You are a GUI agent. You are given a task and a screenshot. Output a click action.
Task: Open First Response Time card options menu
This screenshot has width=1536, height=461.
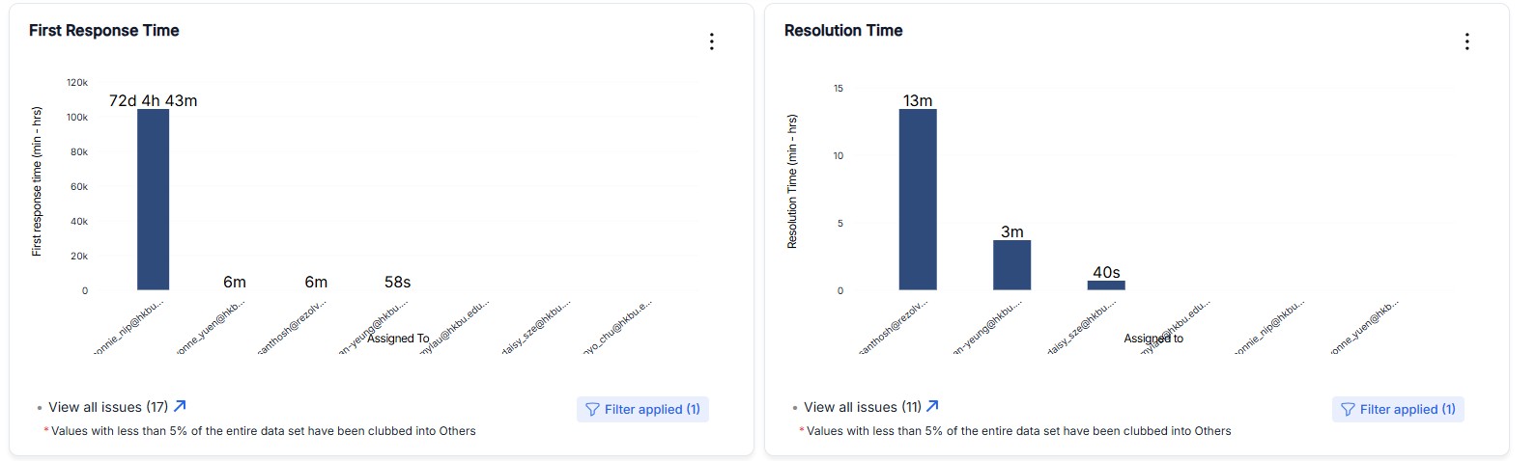click(712, 41)
